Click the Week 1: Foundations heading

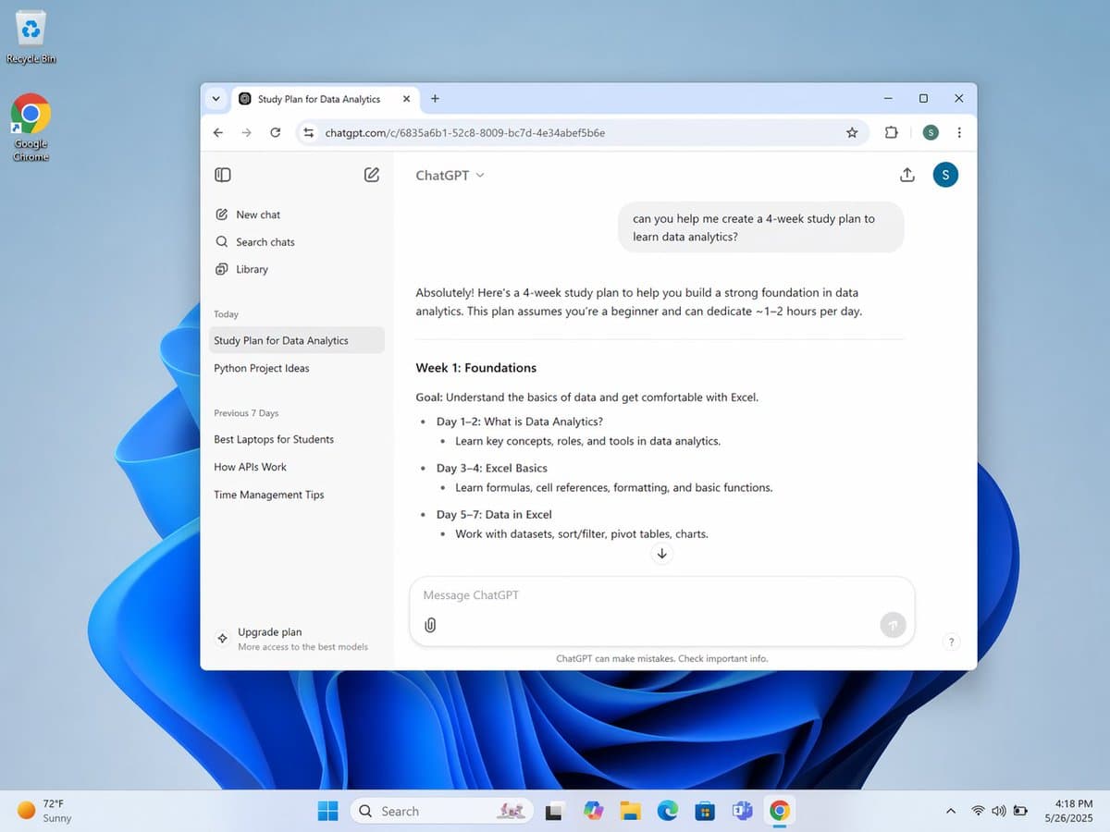coord(475,368)
